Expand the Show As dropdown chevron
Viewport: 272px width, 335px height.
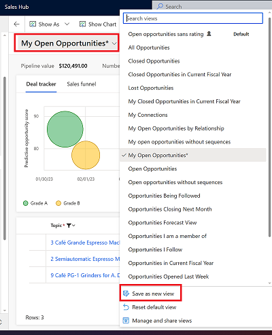point(67,24)
